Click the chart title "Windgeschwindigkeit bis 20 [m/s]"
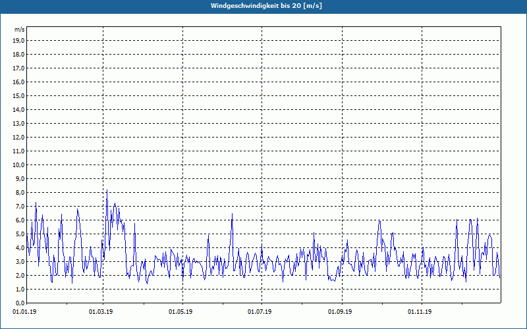 click(x=266, y=6)
